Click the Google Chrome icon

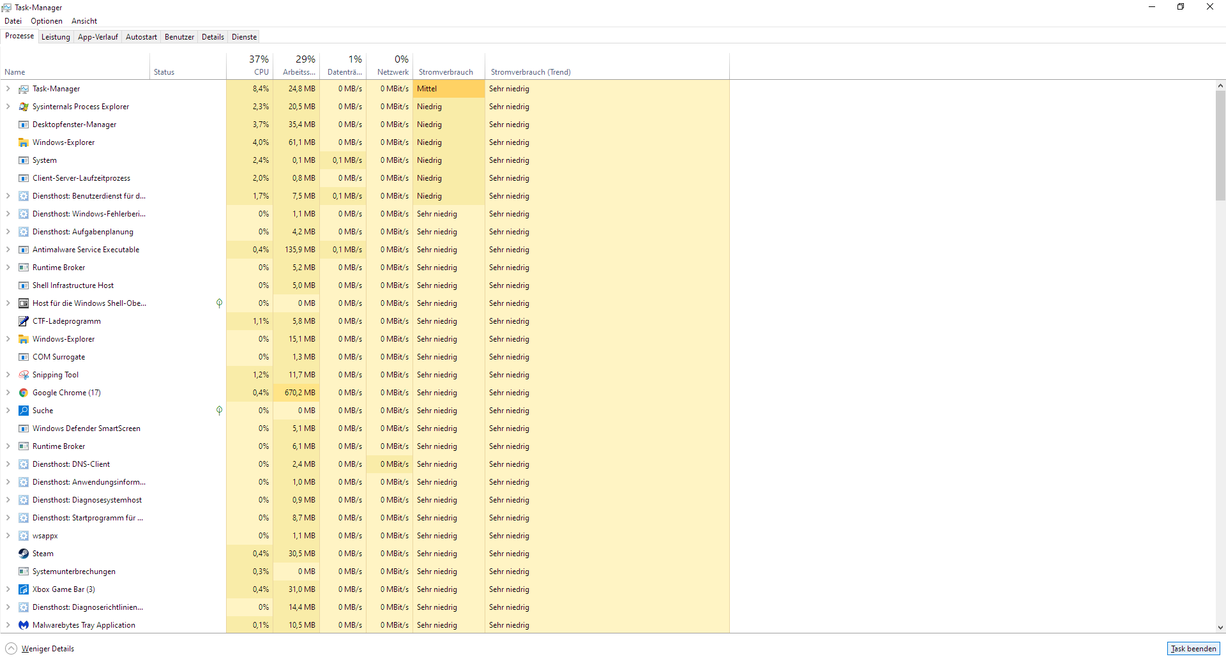[24, 393]
